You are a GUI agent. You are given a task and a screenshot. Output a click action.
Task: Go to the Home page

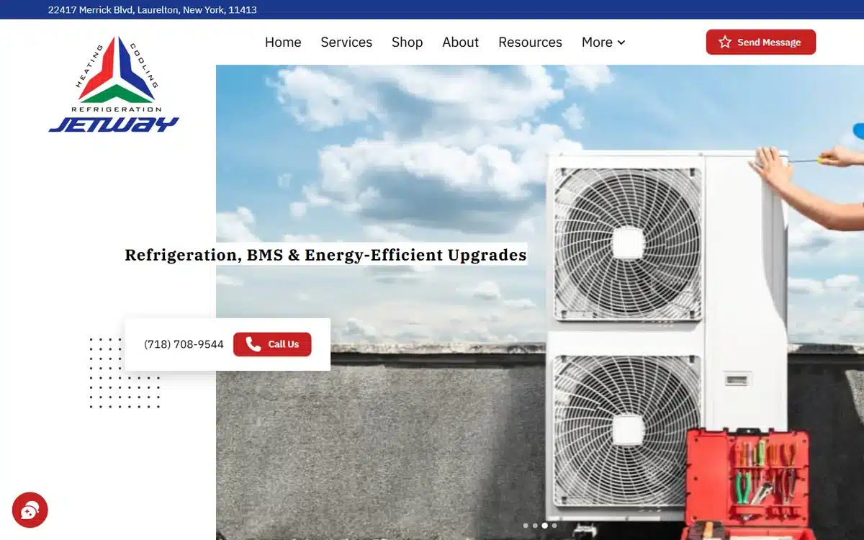[283, 42]
